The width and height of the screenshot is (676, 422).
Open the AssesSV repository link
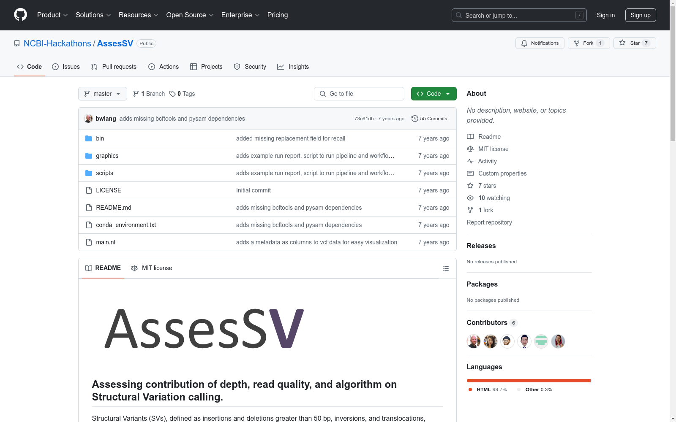click(x=115, y=43)
